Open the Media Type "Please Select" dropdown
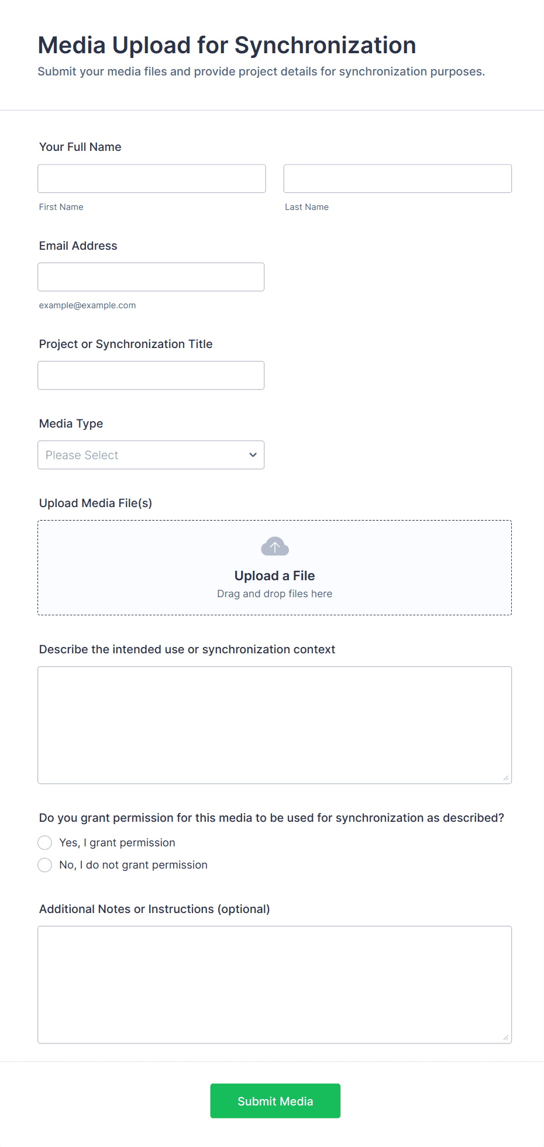Viewport: 544px width, 1147px height. [x=151, y=455]
